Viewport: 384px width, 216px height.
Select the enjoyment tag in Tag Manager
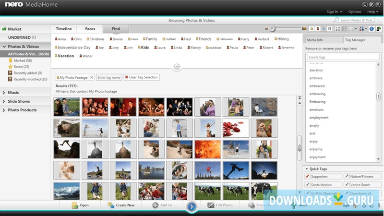pyautogui.click(x=317, y=157)
